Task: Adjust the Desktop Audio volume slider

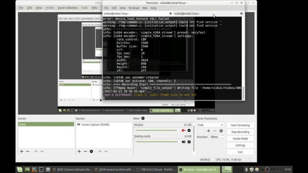Action: pos(157,142)
